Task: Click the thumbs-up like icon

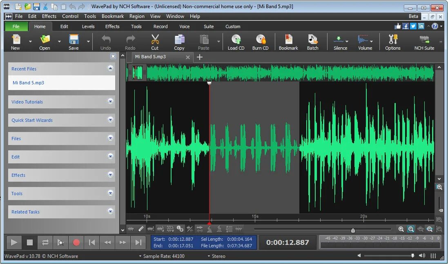Action: click(398, 26)
